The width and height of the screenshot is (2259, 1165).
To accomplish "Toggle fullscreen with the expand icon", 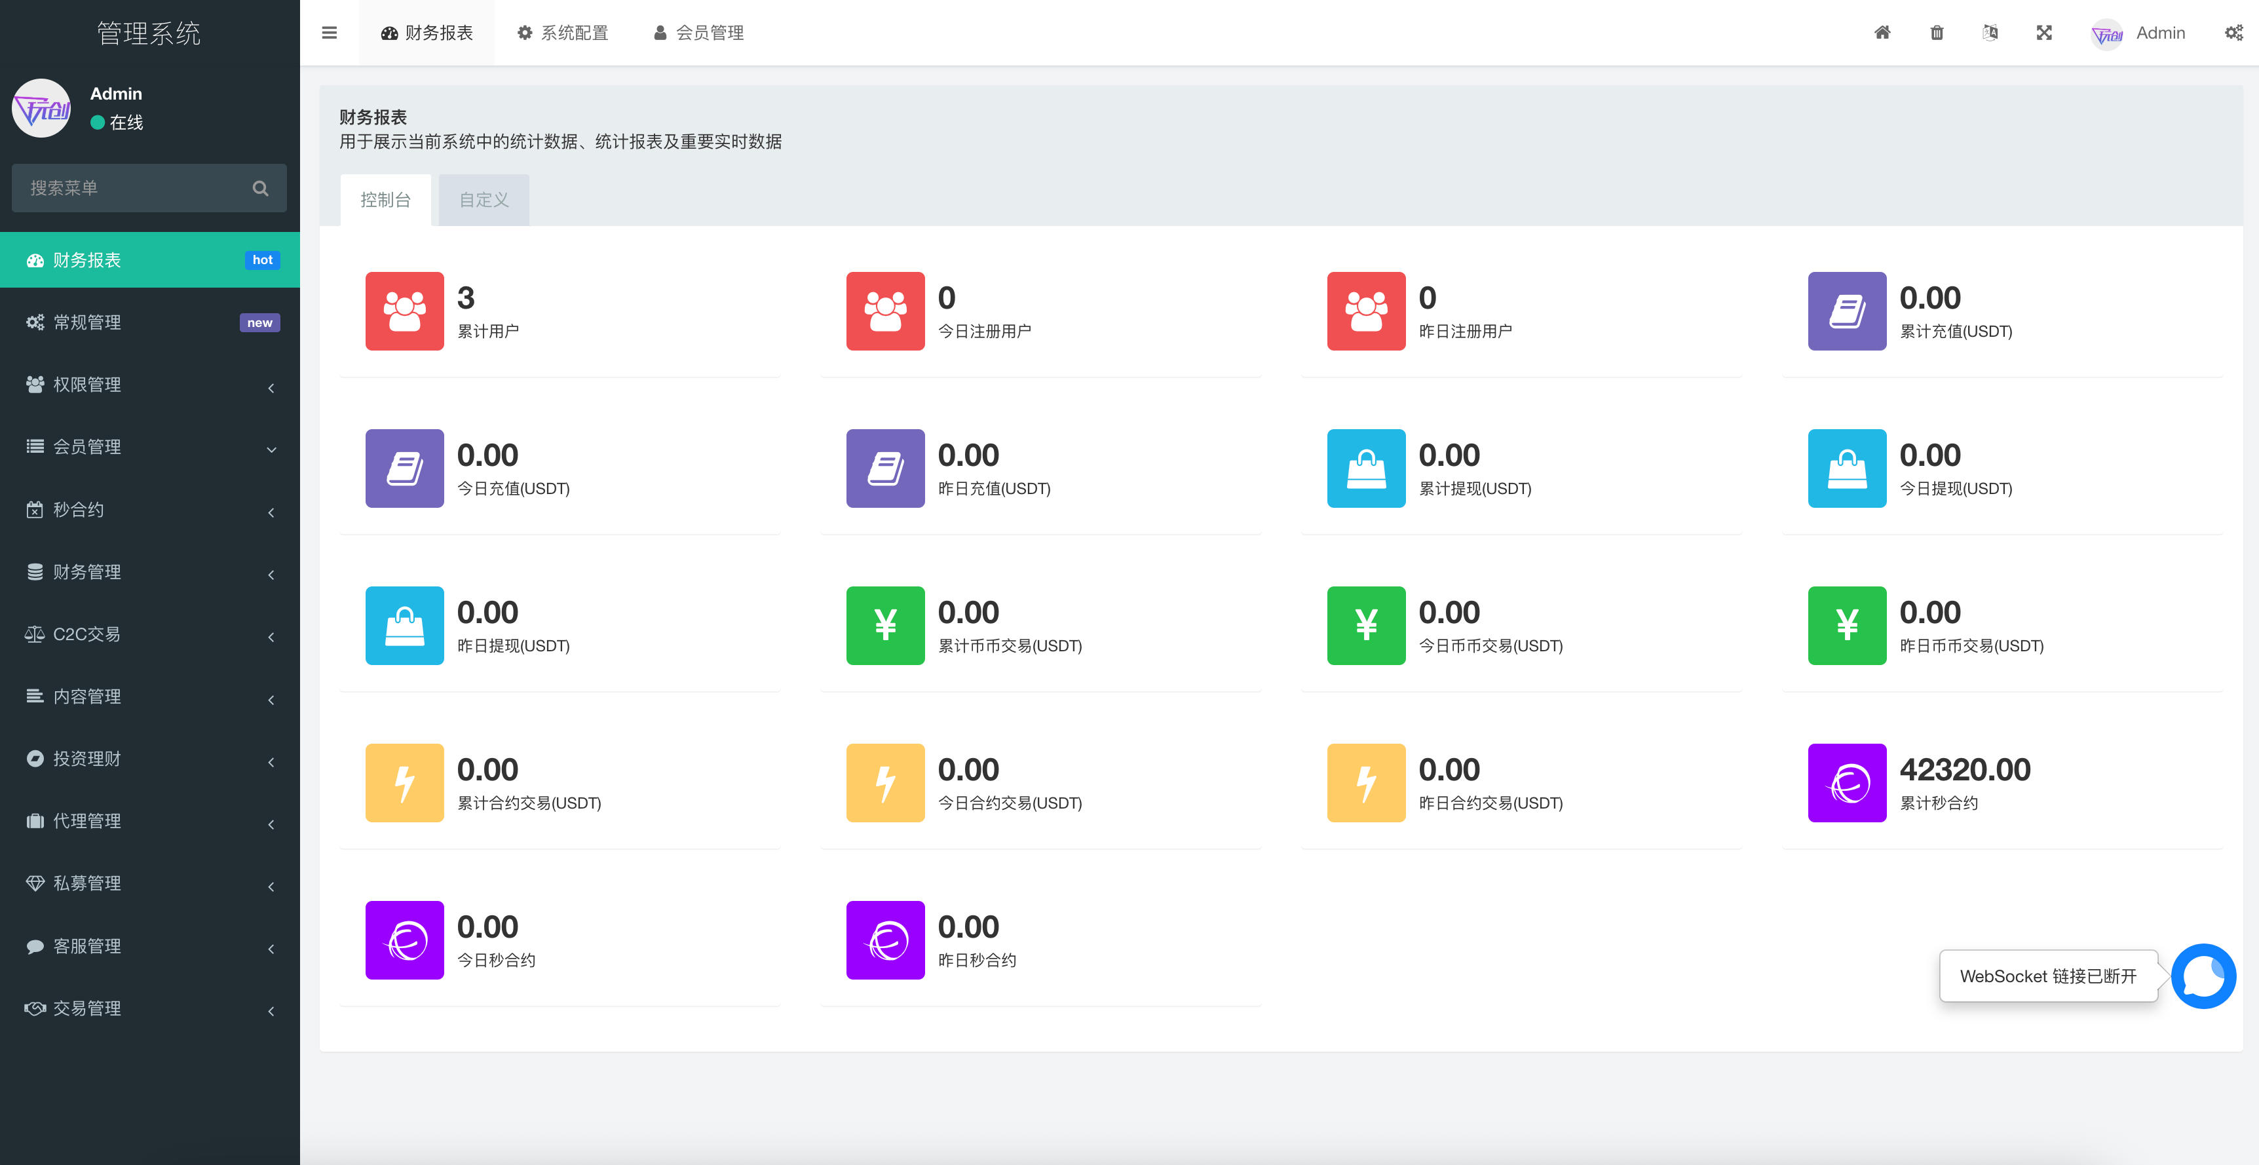I will (x=2043, y=33).
